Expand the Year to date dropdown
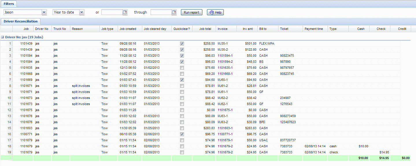416x166 pixels. click(x=82, y=12)
